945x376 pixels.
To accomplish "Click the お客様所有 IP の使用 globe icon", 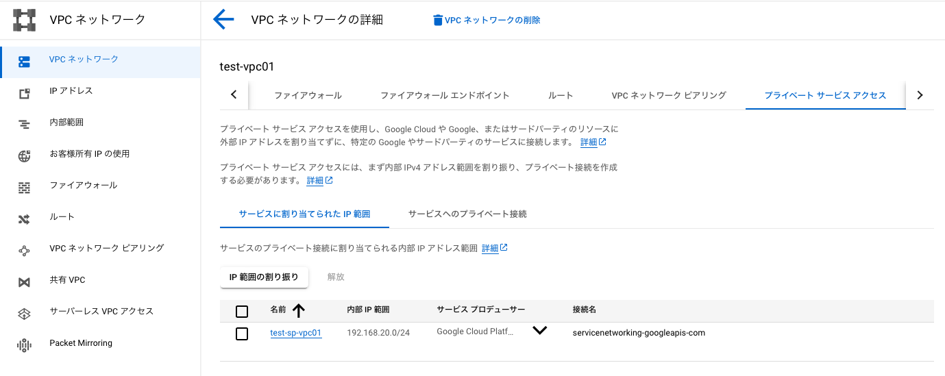I will [24, 156].
